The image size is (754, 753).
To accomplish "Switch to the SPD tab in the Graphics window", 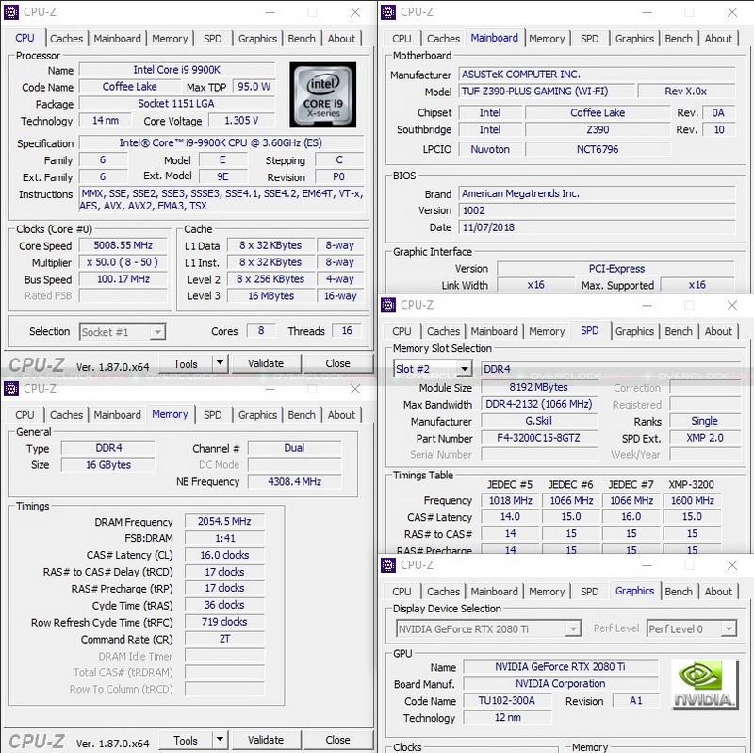I will 590,592.
